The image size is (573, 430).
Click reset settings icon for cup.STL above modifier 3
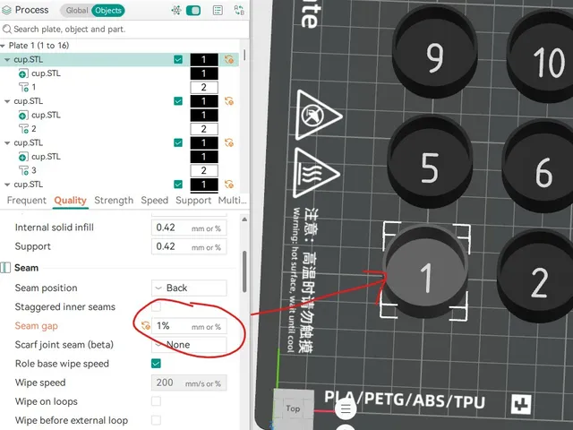coord(229,142)
